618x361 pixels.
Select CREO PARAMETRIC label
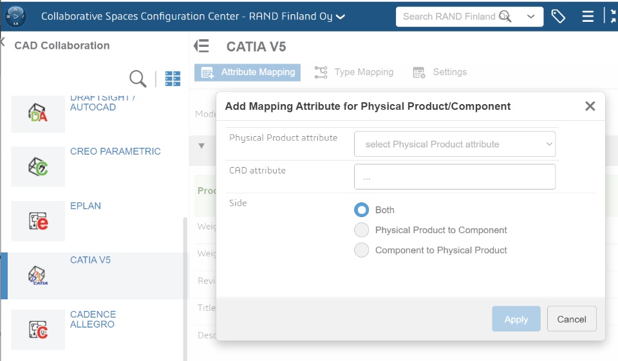coord(115,152)
